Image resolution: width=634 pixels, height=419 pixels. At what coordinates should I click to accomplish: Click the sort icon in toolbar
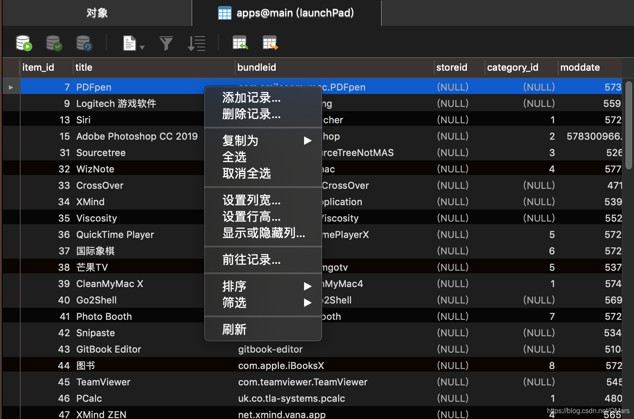click(196, 43)
